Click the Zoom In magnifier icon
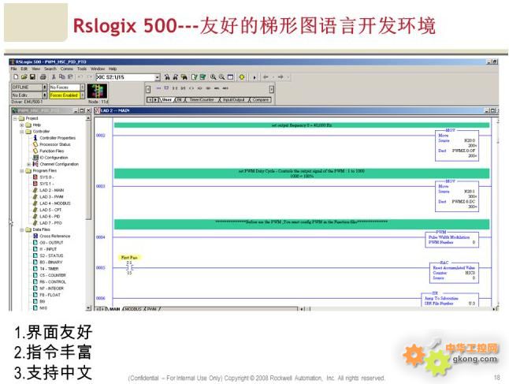 (214, 77)
